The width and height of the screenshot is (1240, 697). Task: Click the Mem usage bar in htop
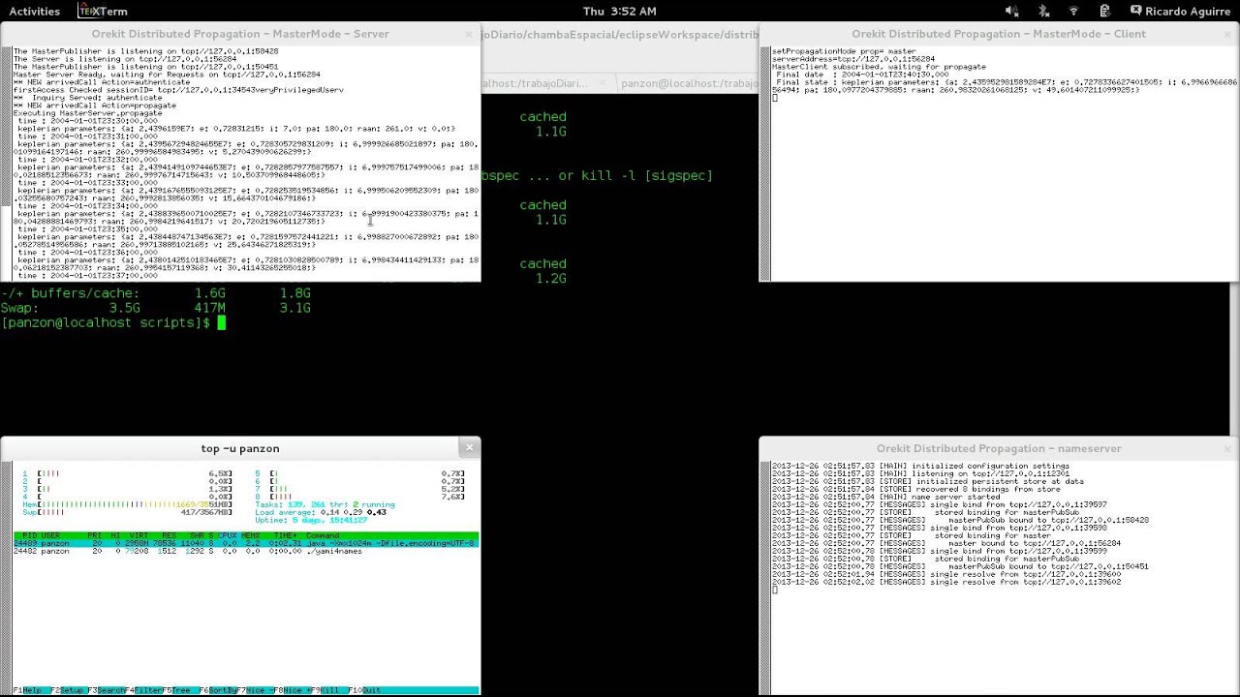127,504
